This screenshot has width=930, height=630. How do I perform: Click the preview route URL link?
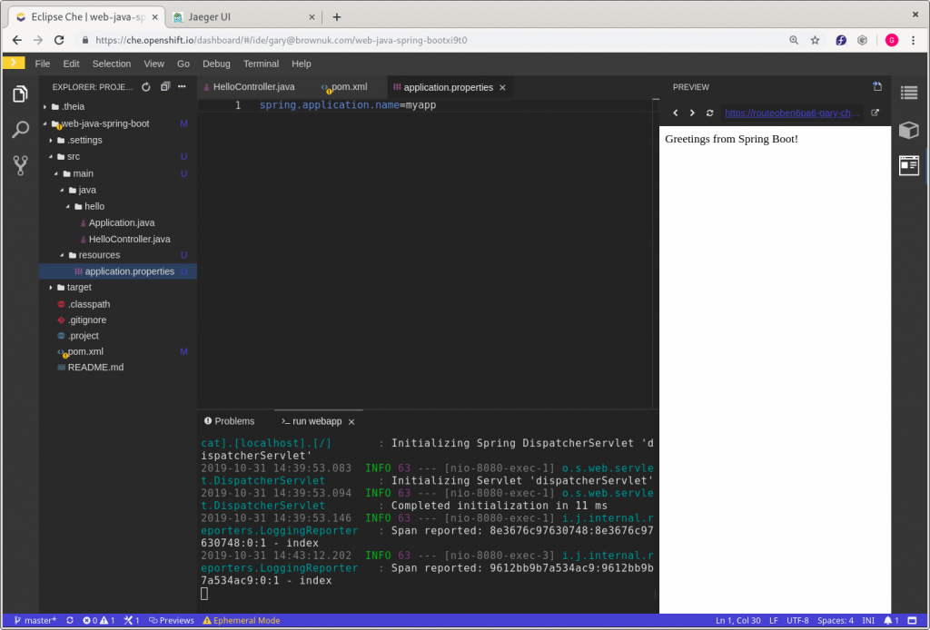point(792,113)
